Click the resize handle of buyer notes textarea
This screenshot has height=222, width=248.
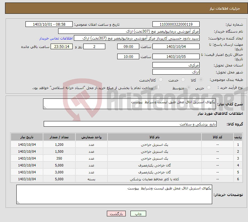pos(18,202)
